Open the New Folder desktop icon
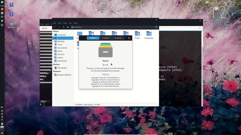This screenshot has width=241, height=135. point(11,24)
